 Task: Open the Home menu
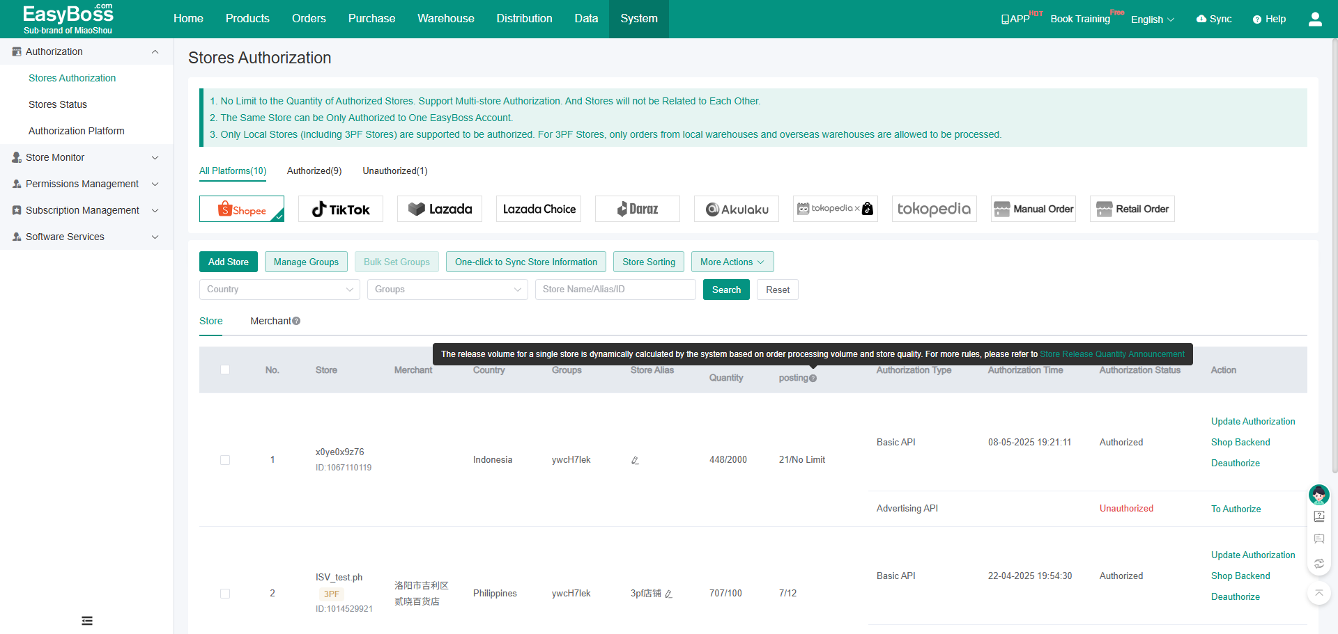tap(188, 19)
